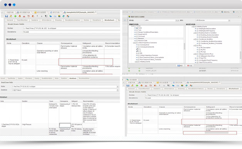Click the scissors cut icon in top-left window toolbar

(x=24, y=16)
